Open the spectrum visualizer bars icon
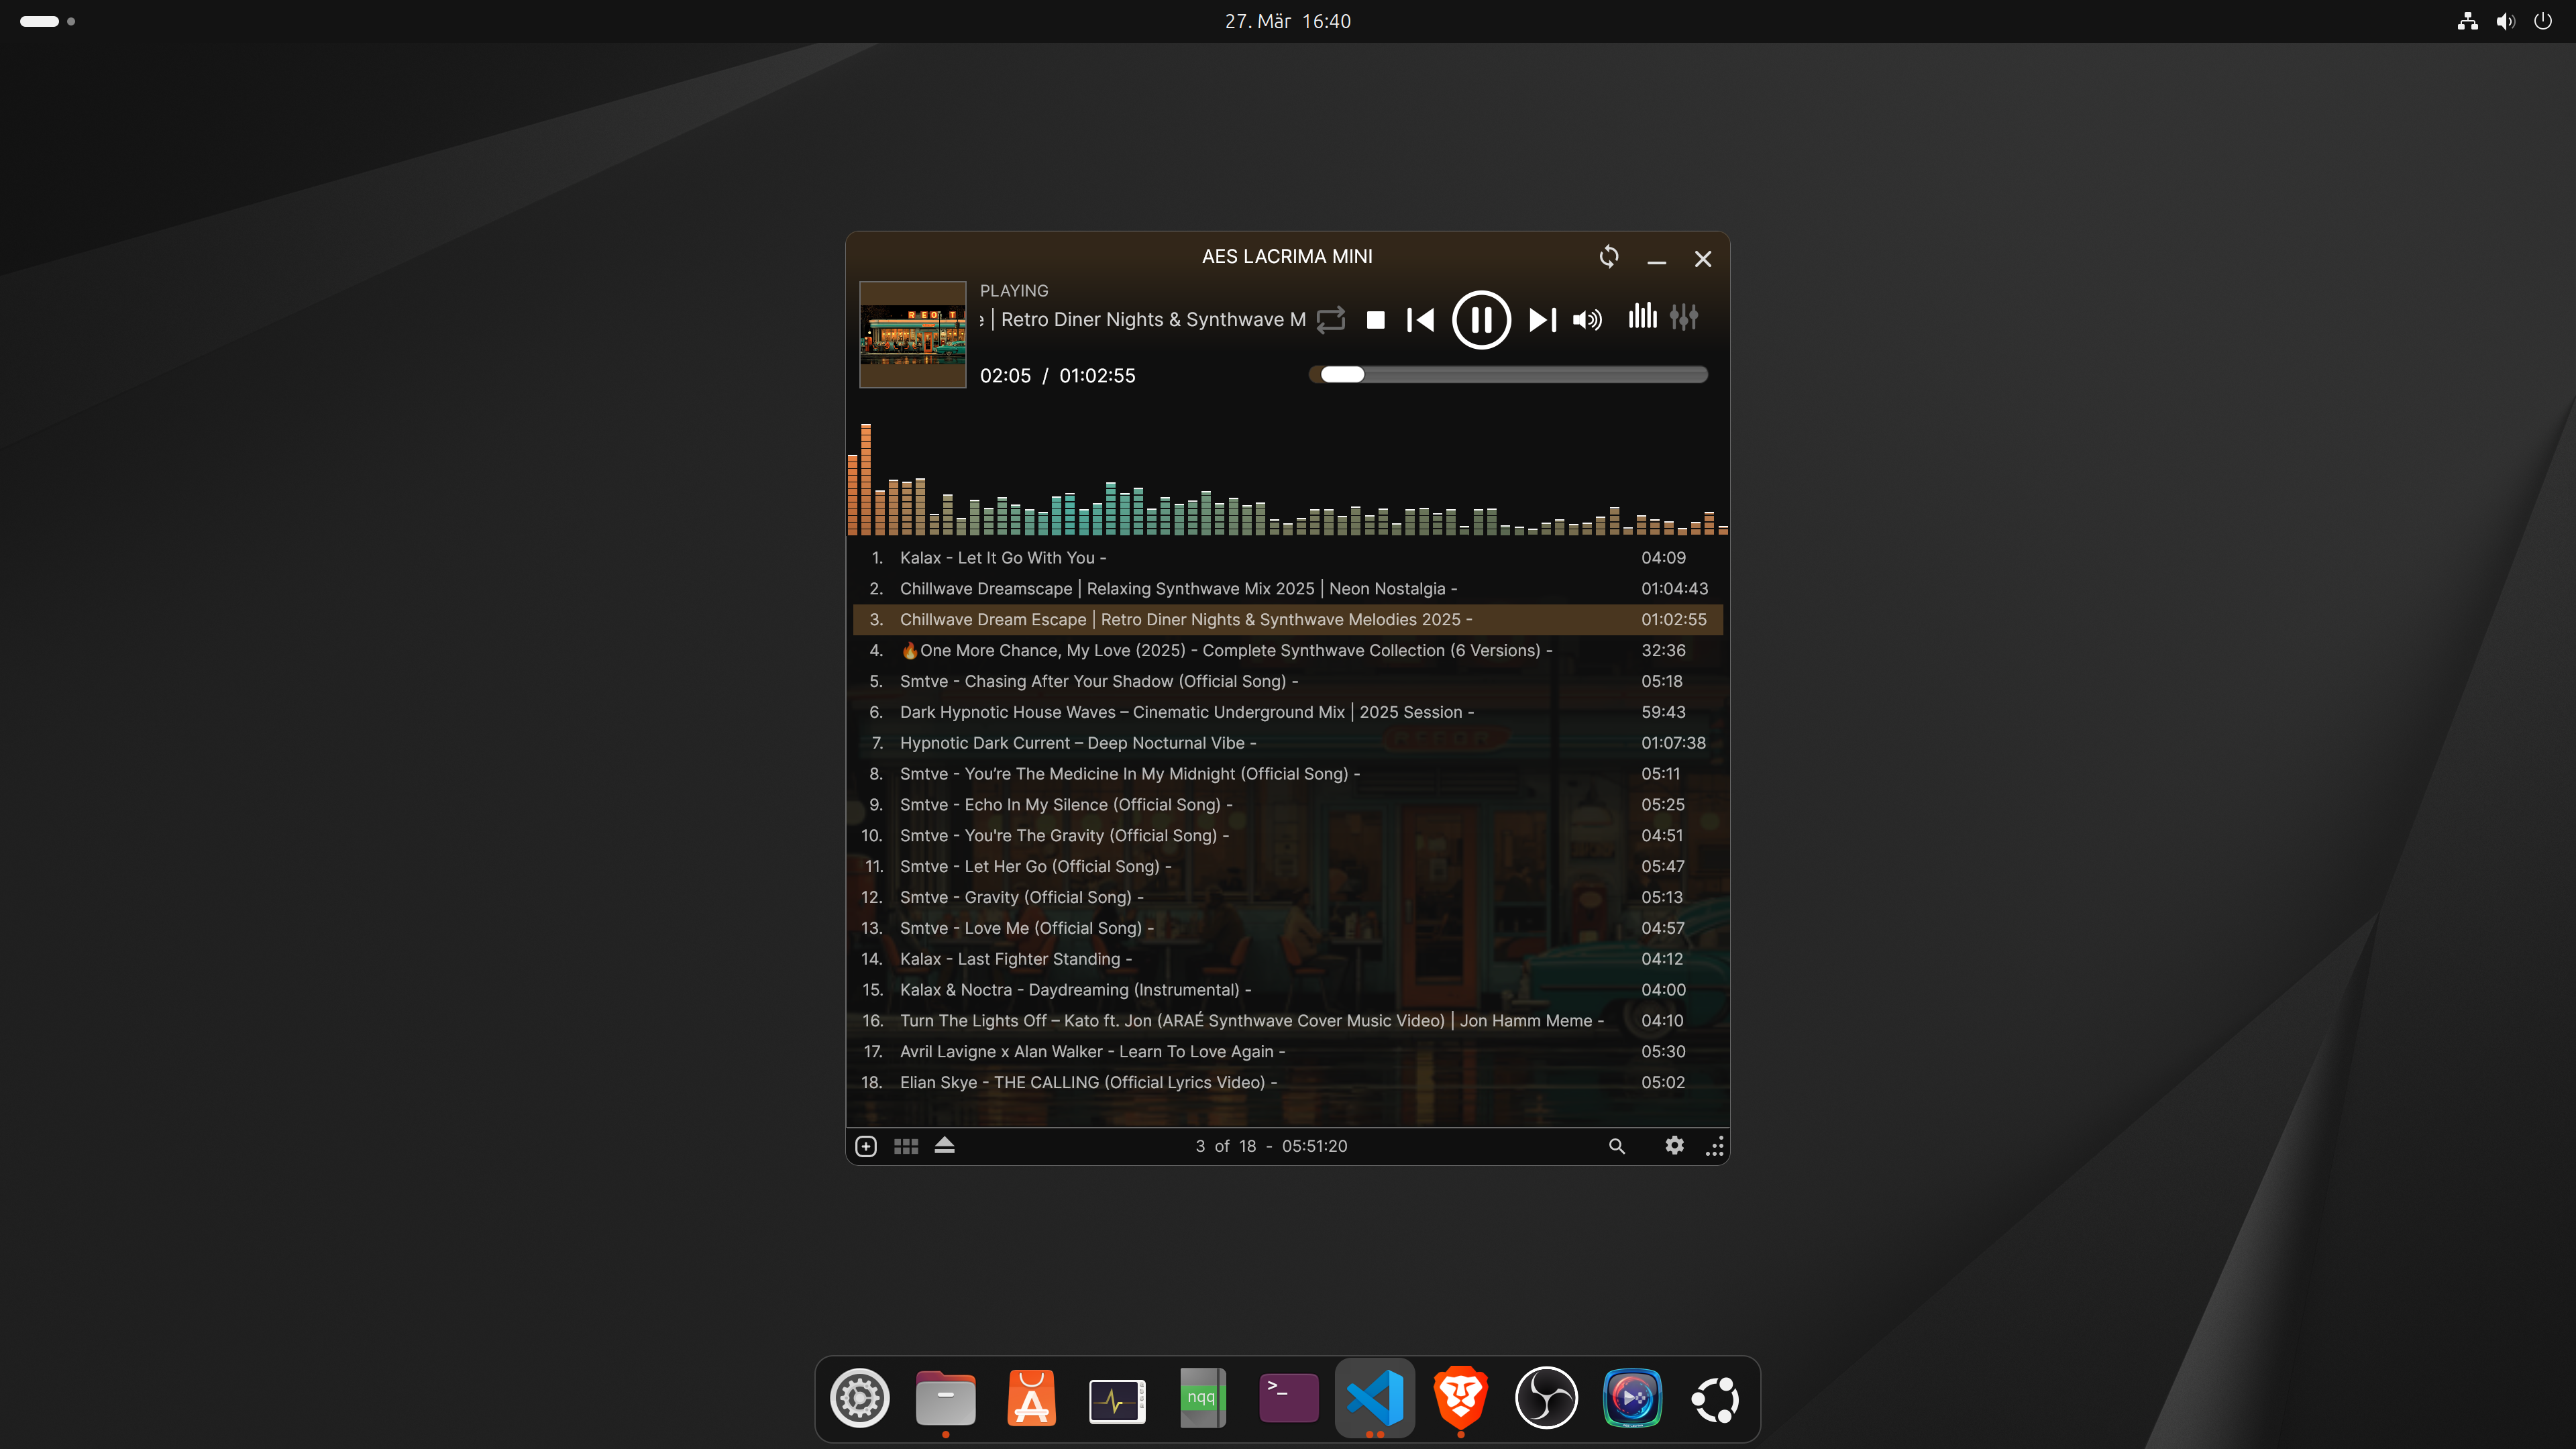This screenshot has height=1449, width=2576. (1642, 317)
